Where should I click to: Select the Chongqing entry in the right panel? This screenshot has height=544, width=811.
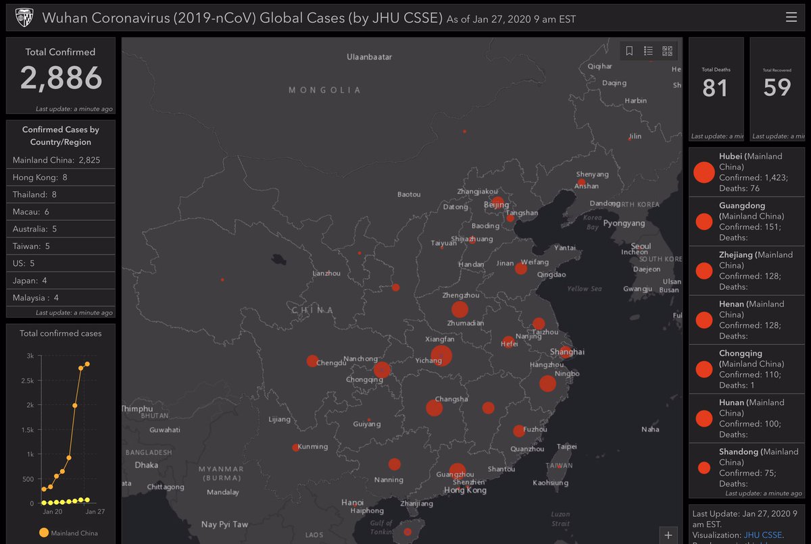746,370
